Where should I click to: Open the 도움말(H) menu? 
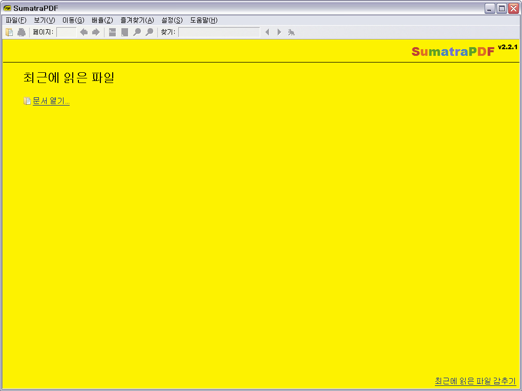click(x=204, y=20)
